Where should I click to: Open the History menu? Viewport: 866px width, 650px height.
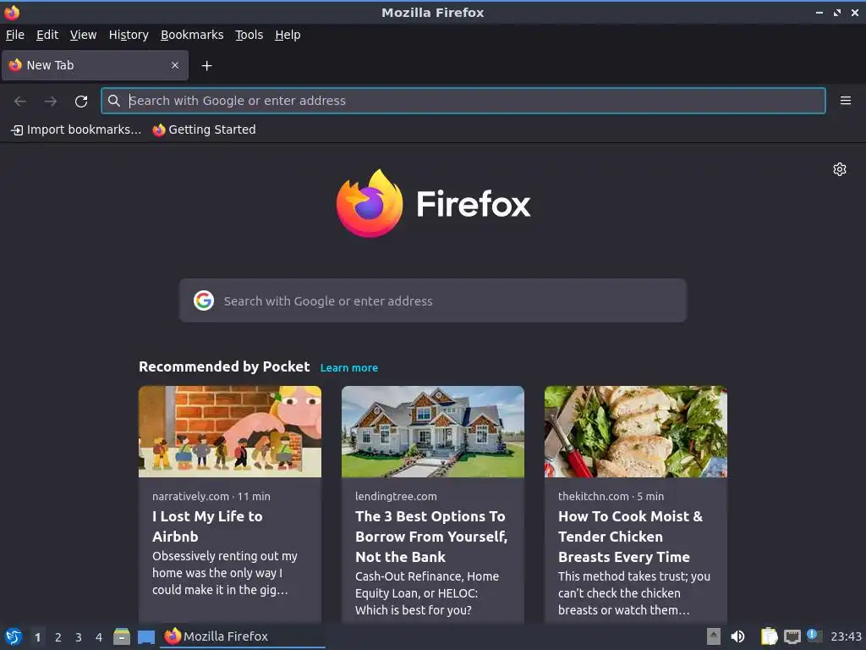coord(129,35)
